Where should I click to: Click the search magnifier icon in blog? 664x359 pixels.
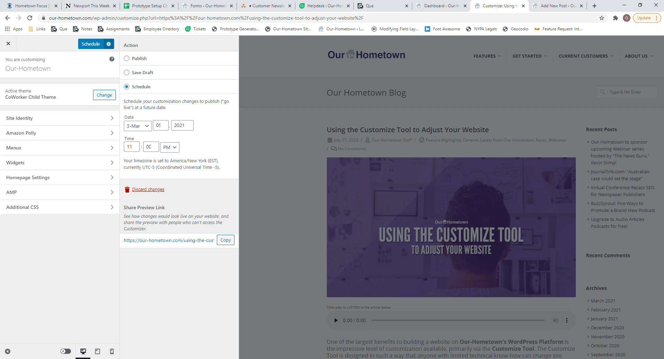tap(602, 92)
